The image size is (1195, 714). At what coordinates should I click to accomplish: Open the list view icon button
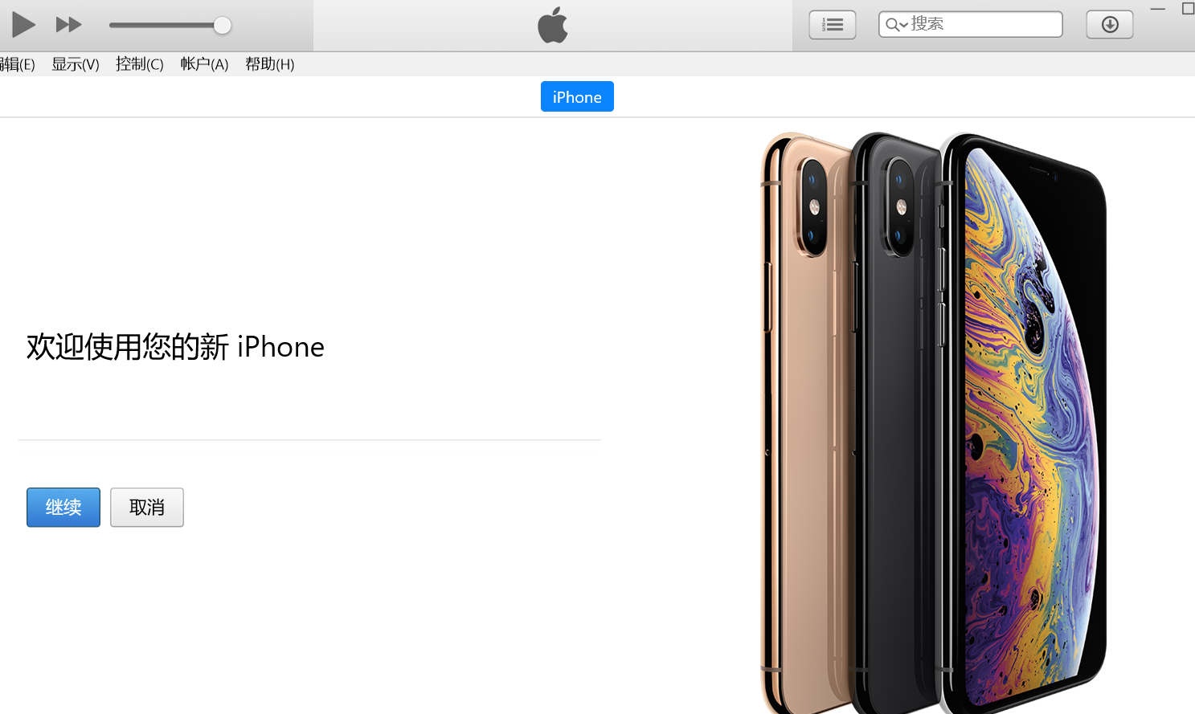tap(833, 25)
